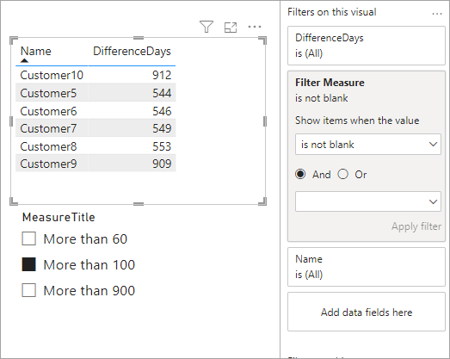Click the MeasureTitle slicer header
Screen dimensions: 450x359
pyautogui.click(x=59, y=218)
